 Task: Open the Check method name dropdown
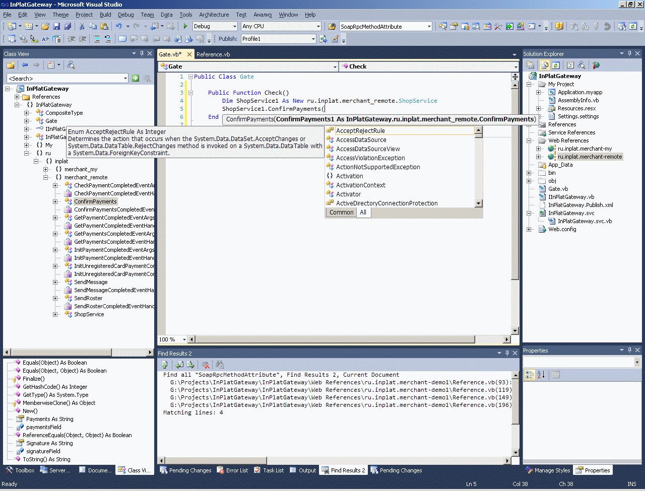coord(515,66)
